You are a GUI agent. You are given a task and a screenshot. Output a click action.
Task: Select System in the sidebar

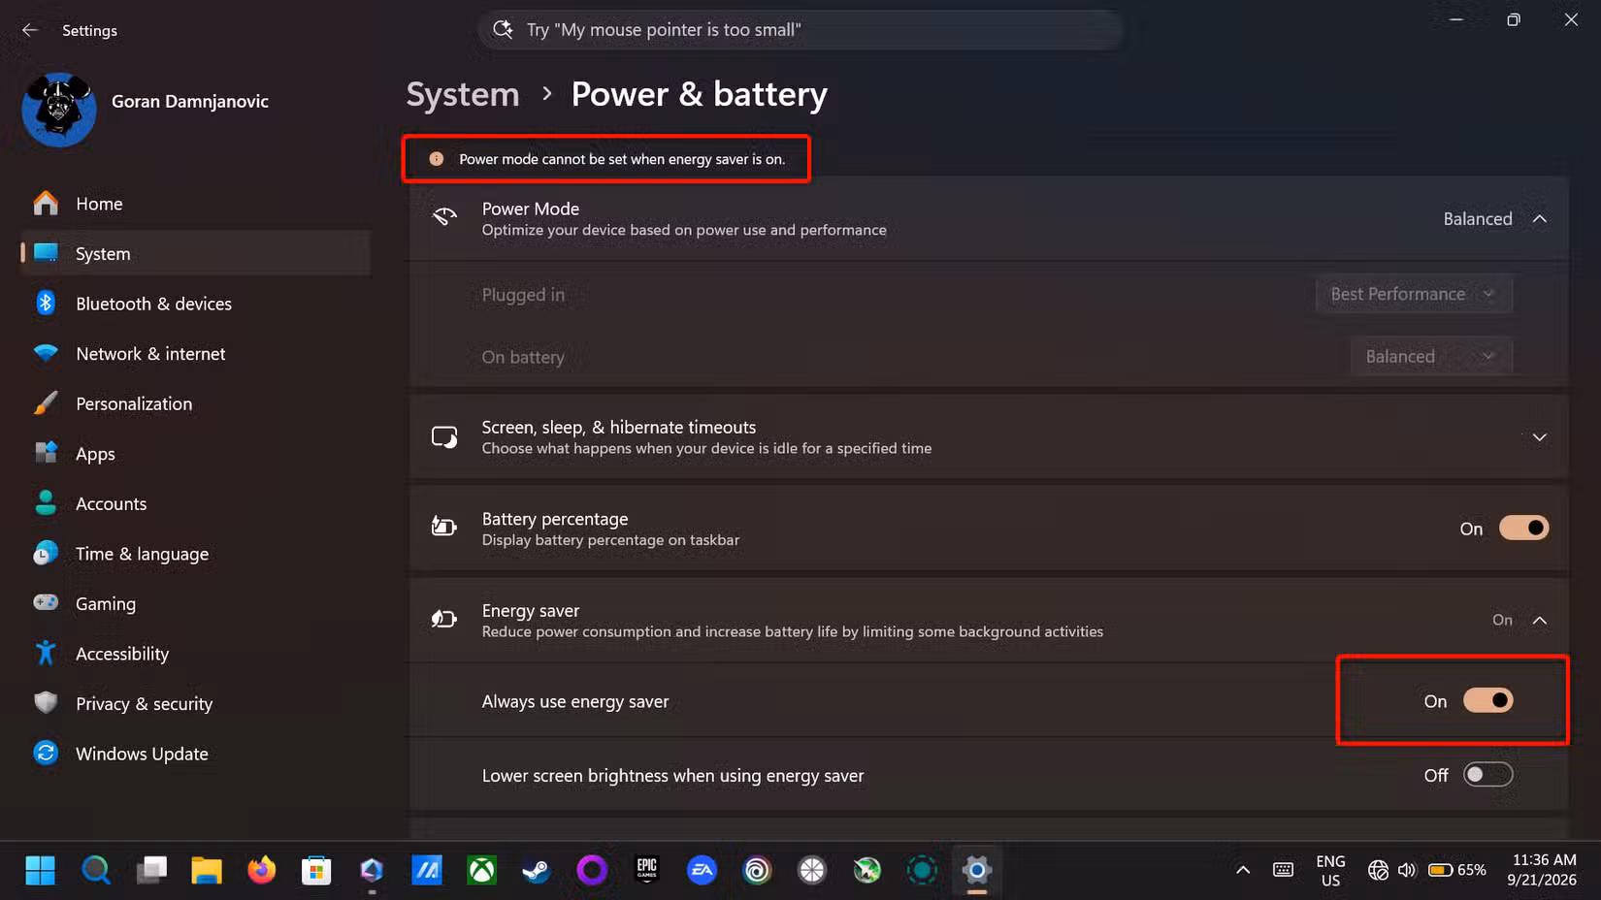194,253
